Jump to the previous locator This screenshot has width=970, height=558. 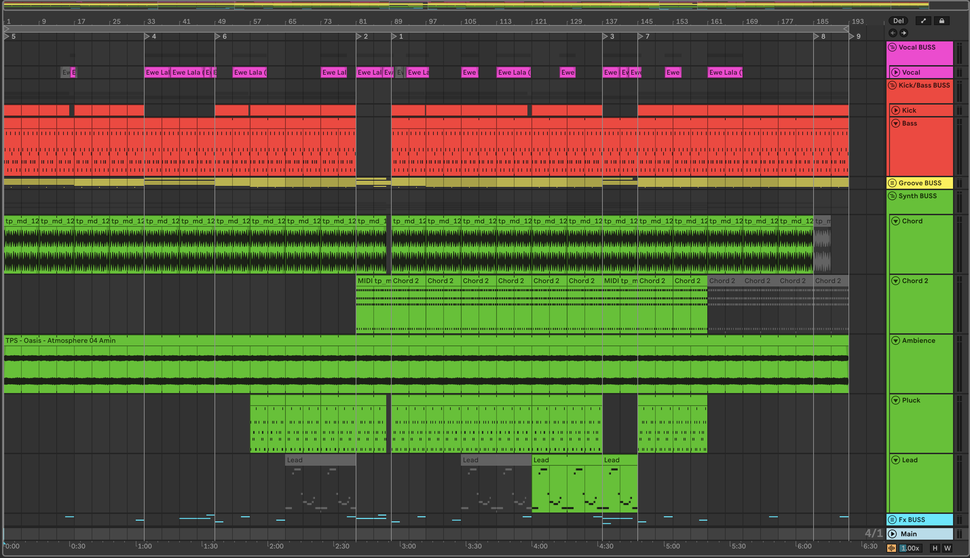click(x=893, y=33)
